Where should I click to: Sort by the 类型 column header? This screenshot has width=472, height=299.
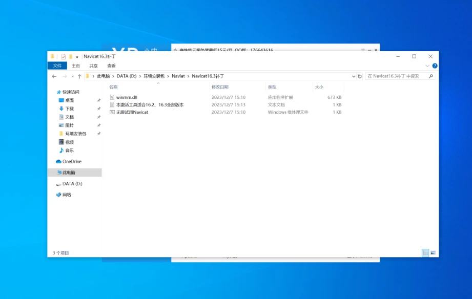pos(272,87)
